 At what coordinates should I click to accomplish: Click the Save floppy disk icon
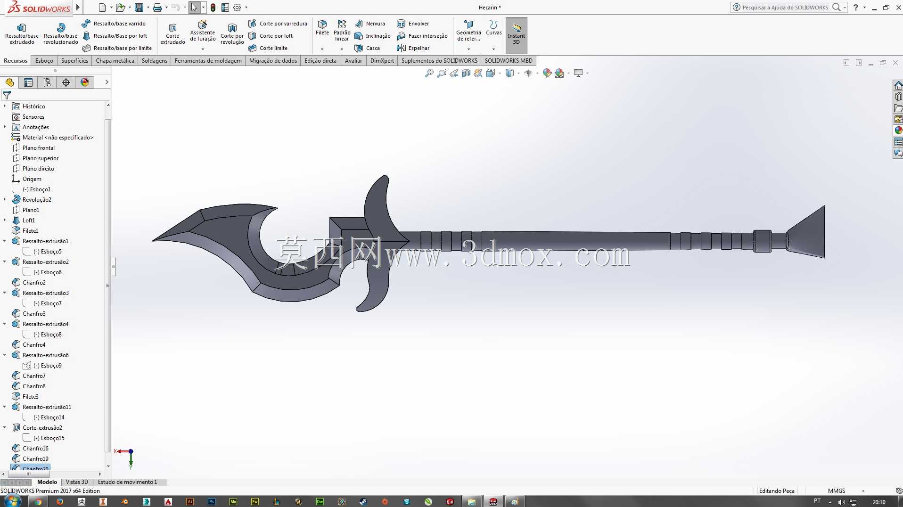click(x=139, y=8)
